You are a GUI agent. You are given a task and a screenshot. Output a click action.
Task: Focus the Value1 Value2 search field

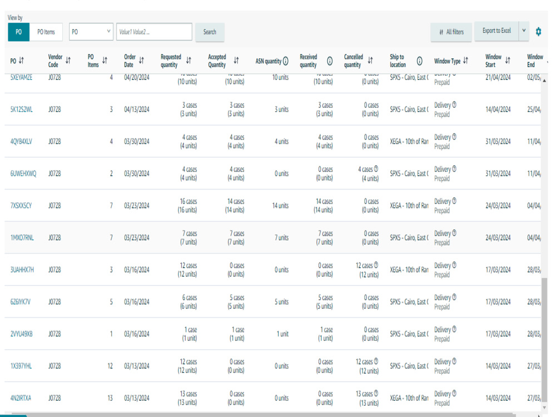tap(154, 32)
